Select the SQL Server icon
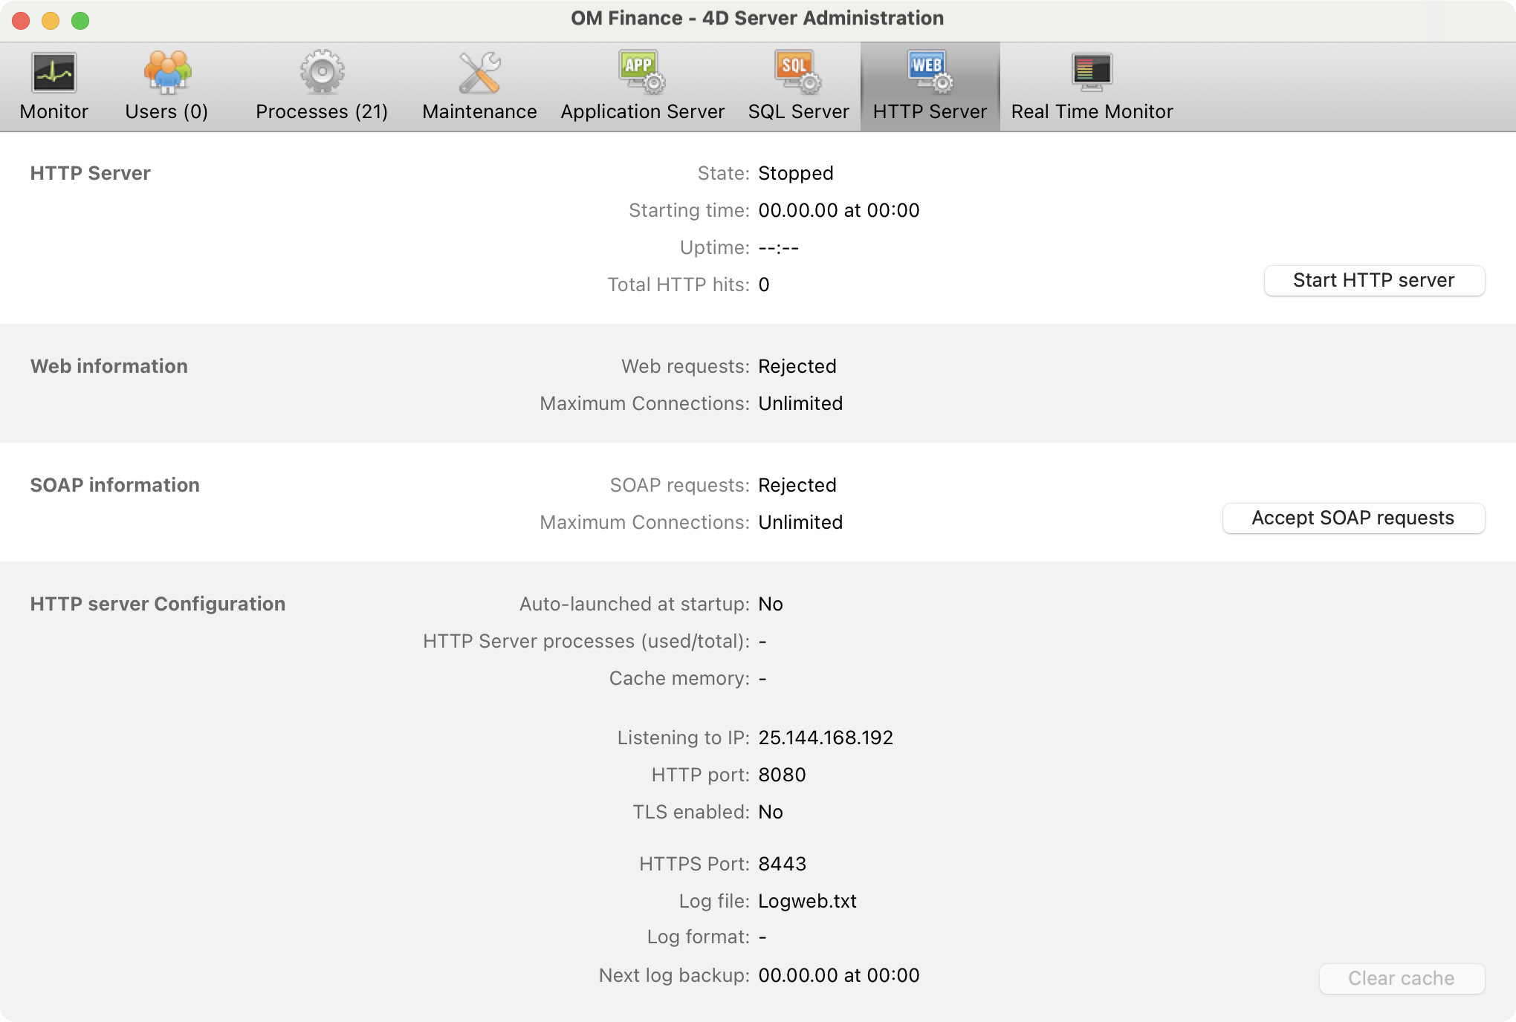Viewport: 1516px width, 1022px height. point(798,72)
